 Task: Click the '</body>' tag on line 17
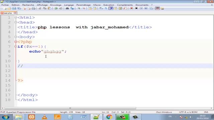[27, 95]
